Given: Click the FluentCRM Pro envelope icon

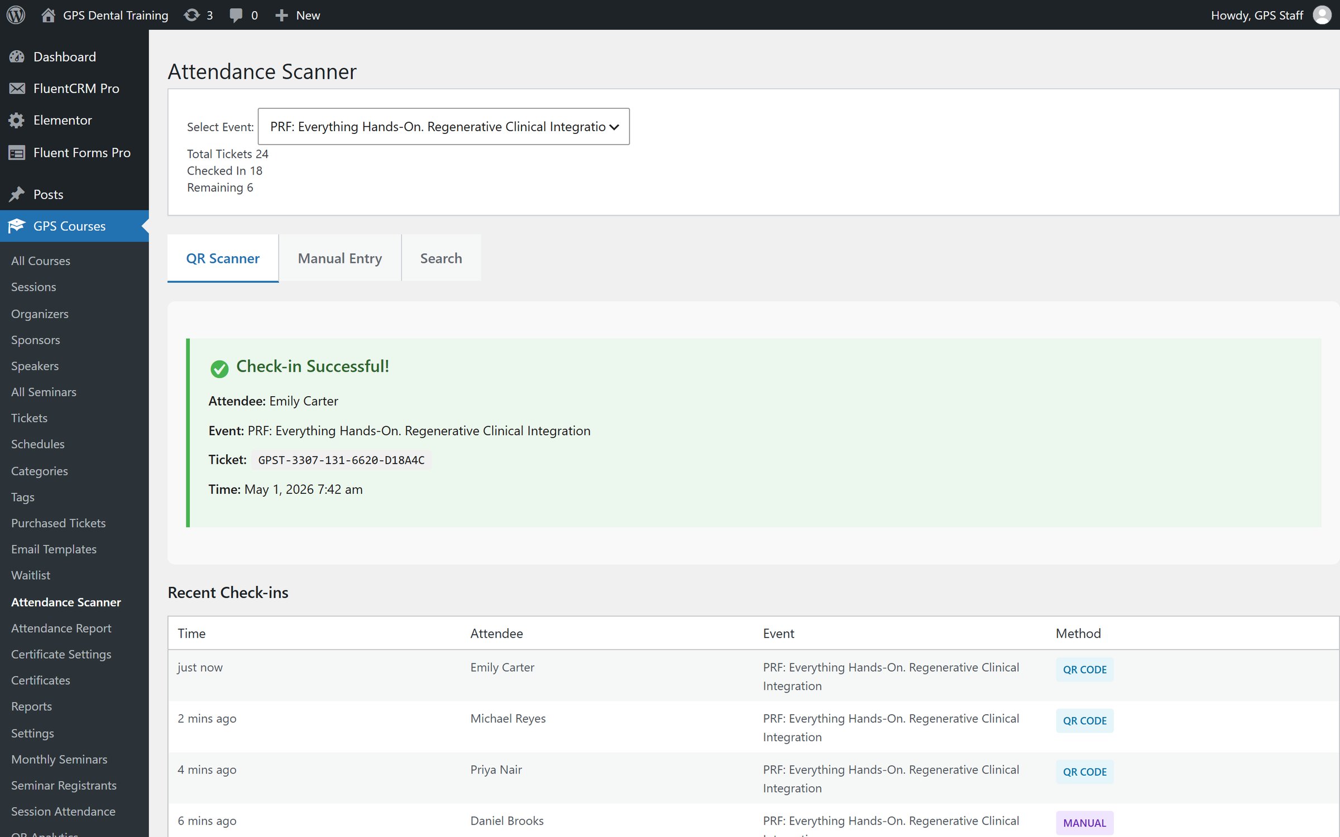Looking at the screenshot, I should tap(17, 88).
